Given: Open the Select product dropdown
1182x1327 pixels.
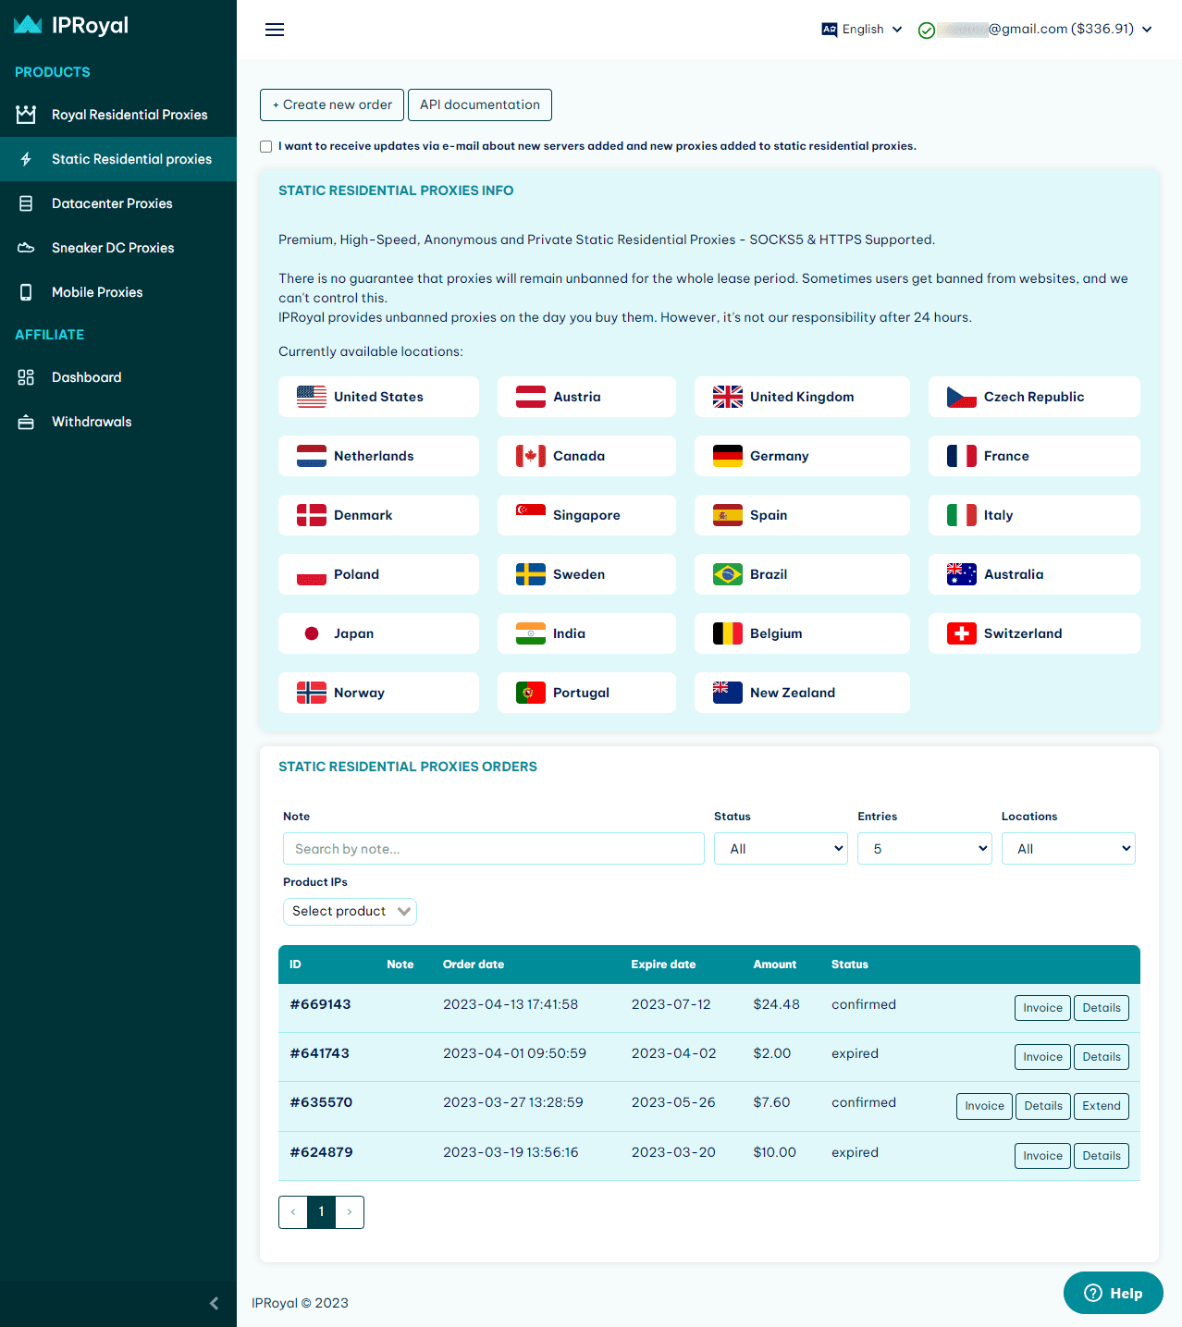Looking at the screenshot, I should 350,912.
